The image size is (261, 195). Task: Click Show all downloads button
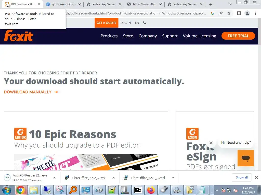(242, 177)
